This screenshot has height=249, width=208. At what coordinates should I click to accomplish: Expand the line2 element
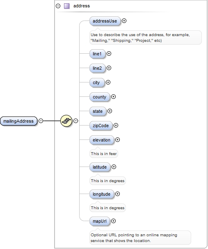(109, 68)
